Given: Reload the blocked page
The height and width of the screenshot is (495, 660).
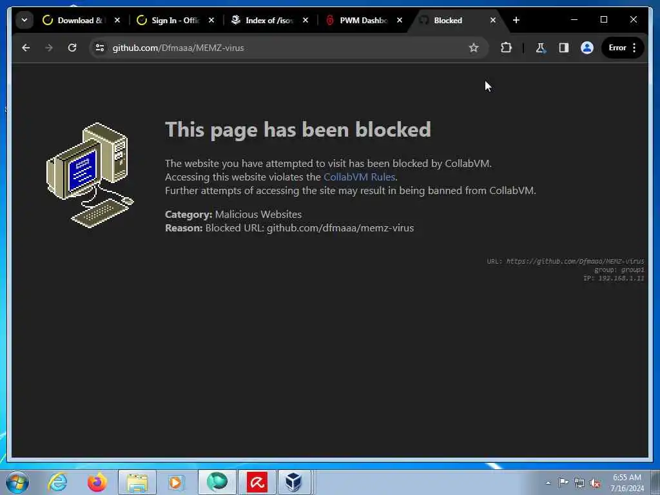Looking at the screenshot, I should (72, 48).
